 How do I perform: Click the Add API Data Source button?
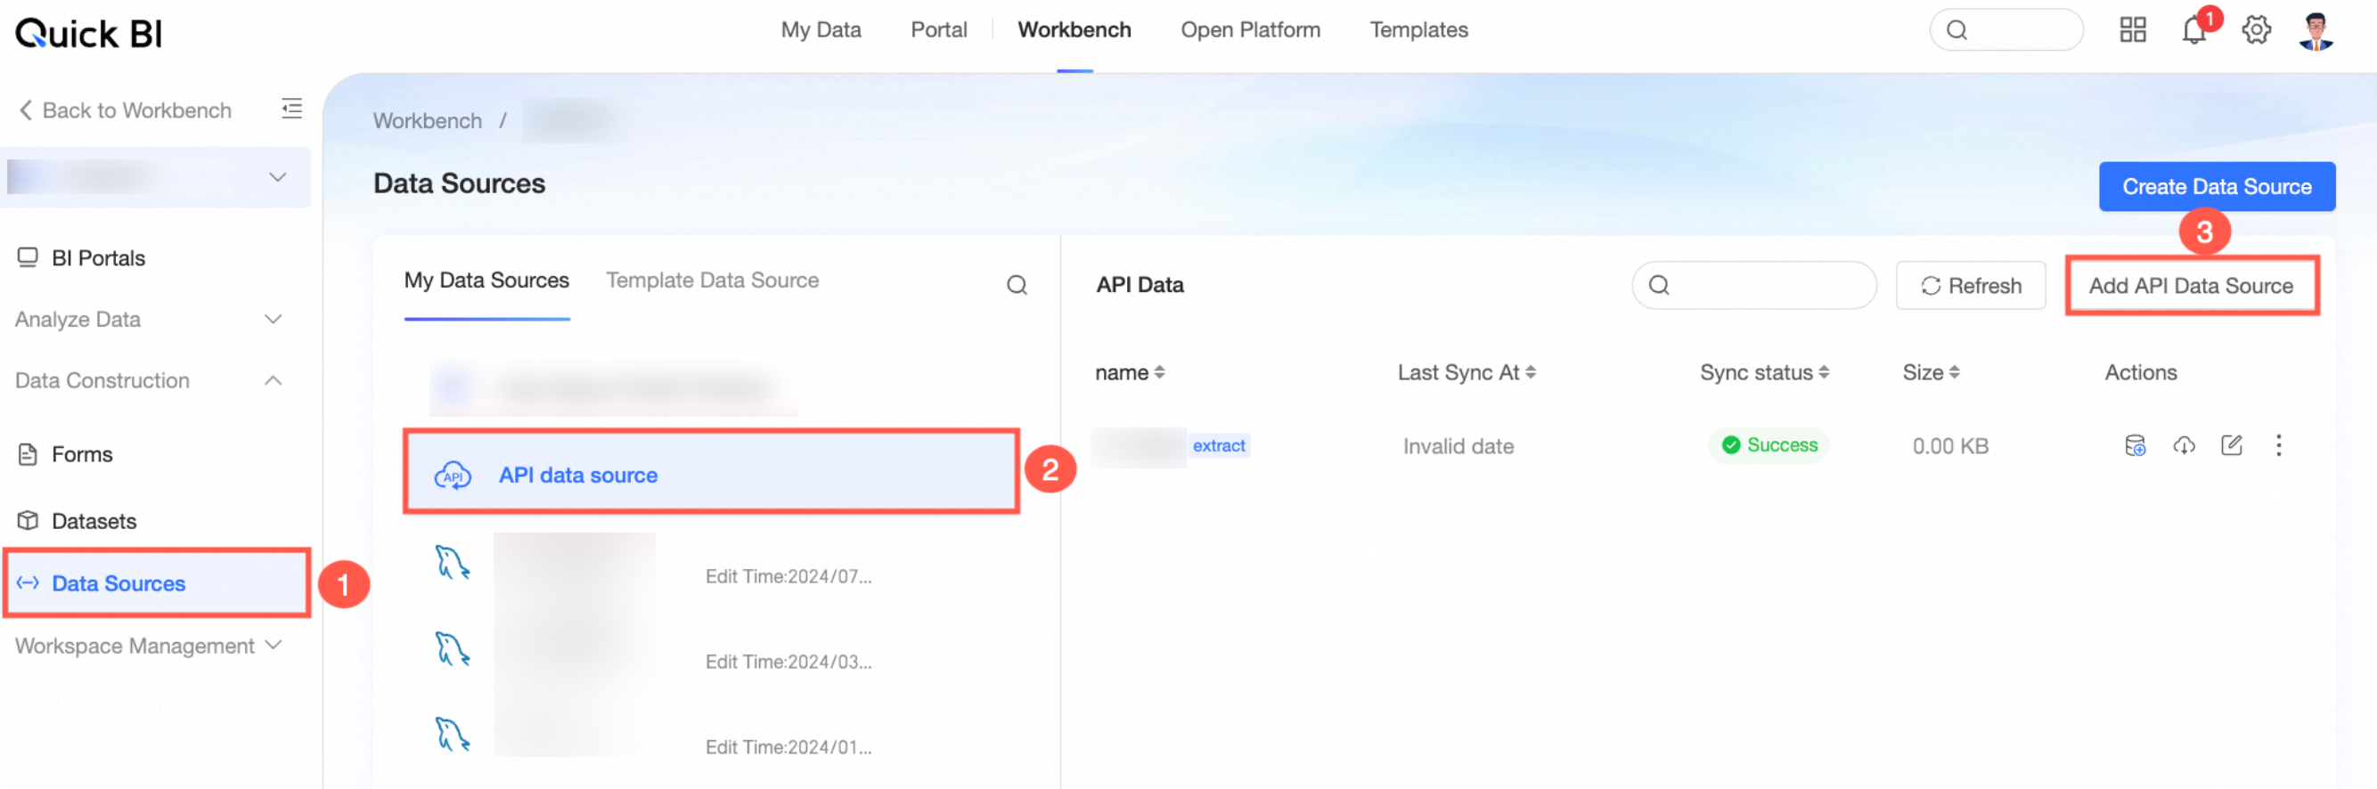pyautogui.click(x=2191, y=286)
